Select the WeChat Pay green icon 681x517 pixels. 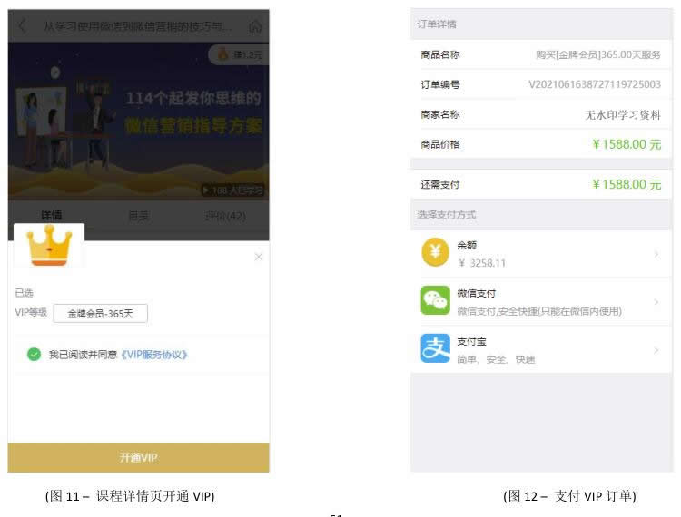click(x=435, y=300)
